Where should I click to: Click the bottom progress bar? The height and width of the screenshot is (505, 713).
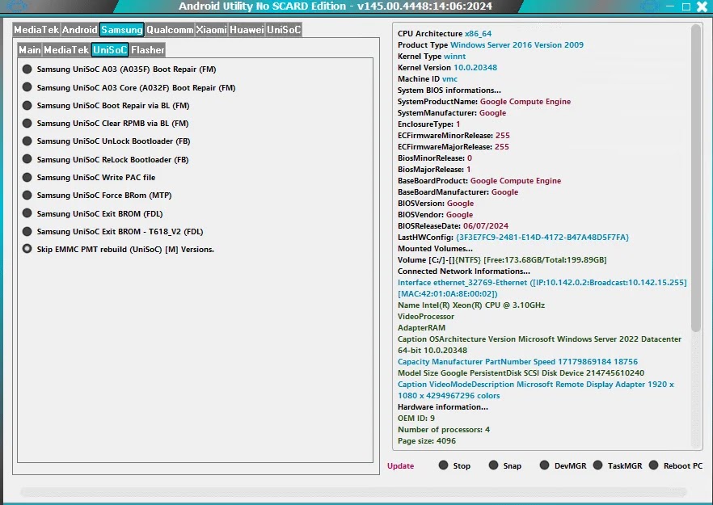353,492
